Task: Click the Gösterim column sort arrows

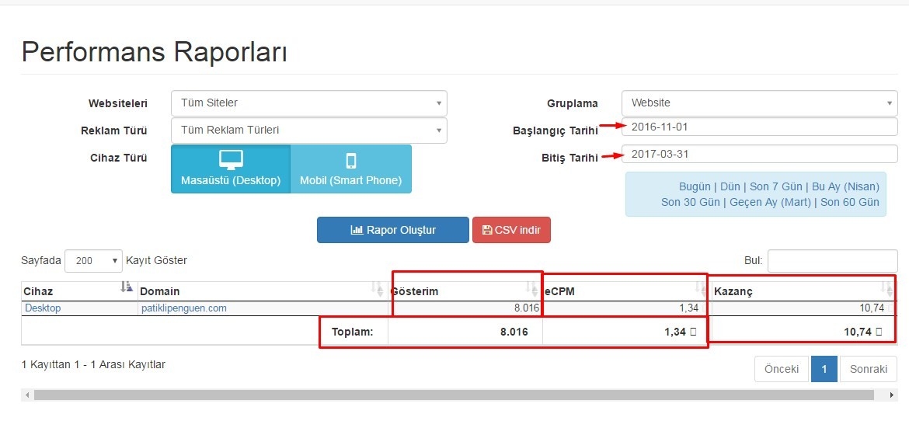Action: pos(531,287)
